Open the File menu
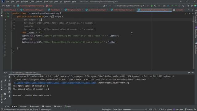 tap(8, 2)
